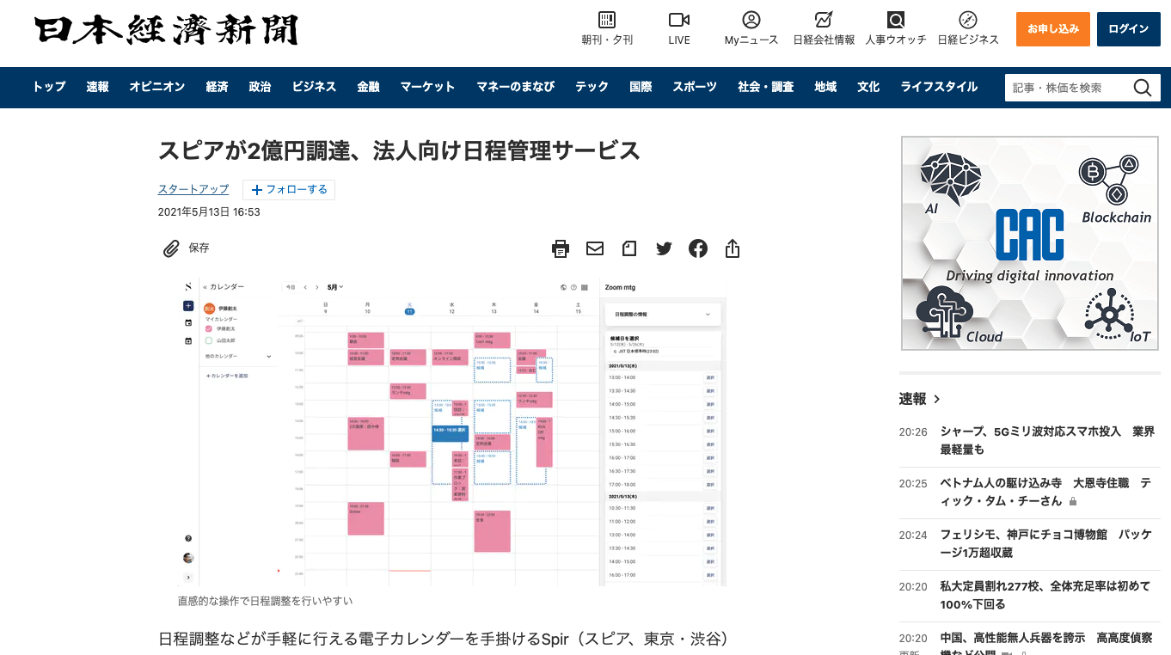1171x655 pixels.
Task: Share the article on Facebook
Action: click(x=698, y=248)
